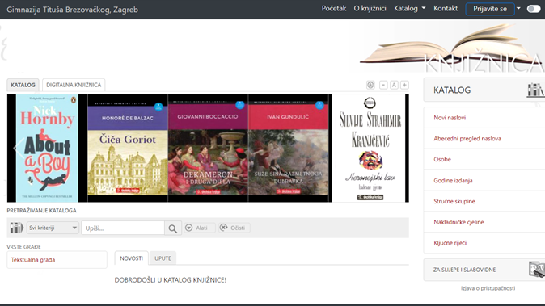This screenshot has height=306, width=545.
Task: Click the ZA SLIJEPE I SLABOVIDNE panel
Action: point(484,270)
